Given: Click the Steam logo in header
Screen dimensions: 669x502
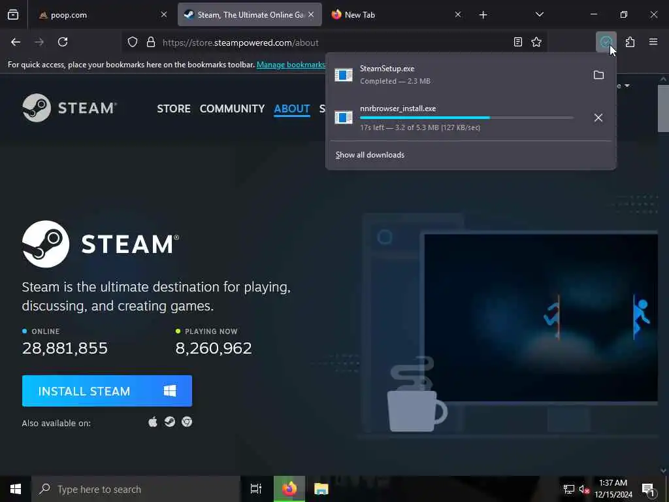Looking at the screenshot, I should [69, 108].
